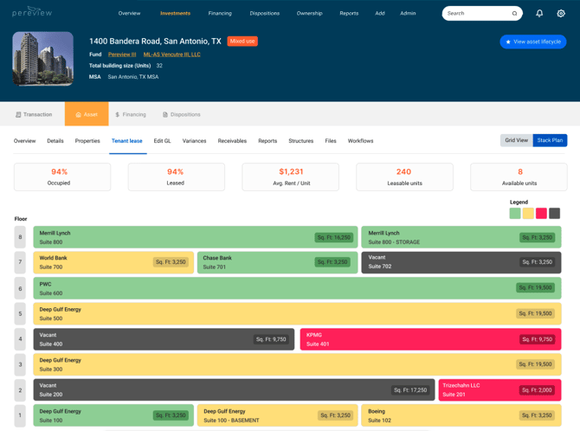Viewport: 580px width, 431px height.
Task: Open the Pereview III fund link
Action: click(122, 55)
